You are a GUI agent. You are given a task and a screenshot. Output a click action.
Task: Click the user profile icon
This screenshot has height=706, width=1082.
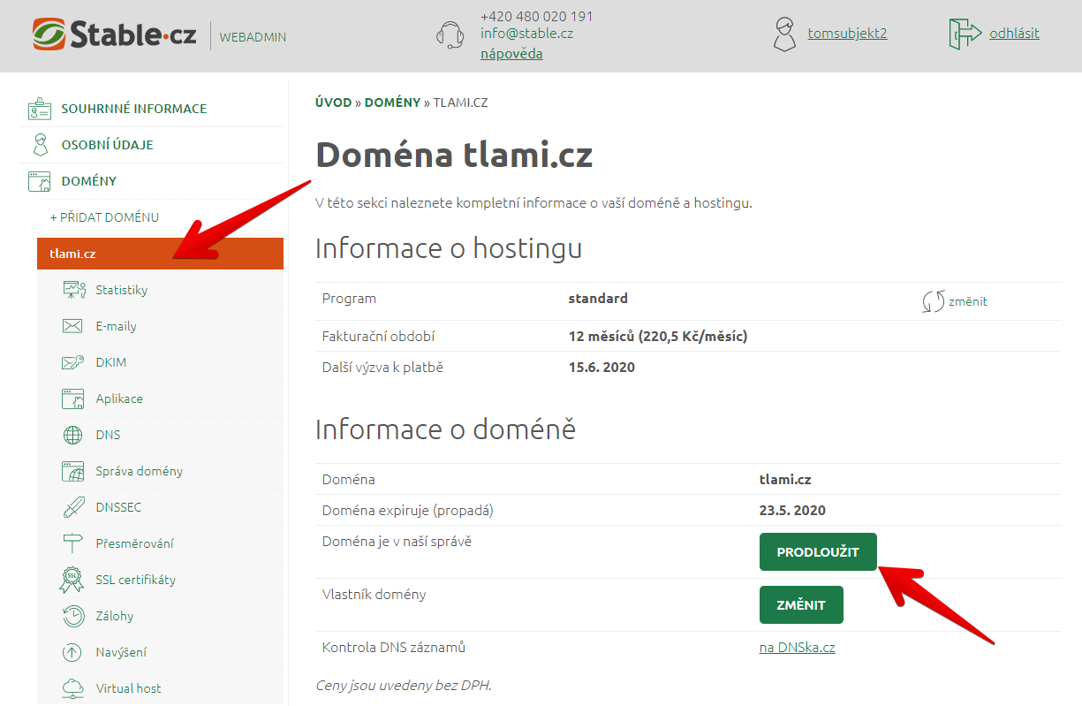pyautogui.click(x=784, y=34)
